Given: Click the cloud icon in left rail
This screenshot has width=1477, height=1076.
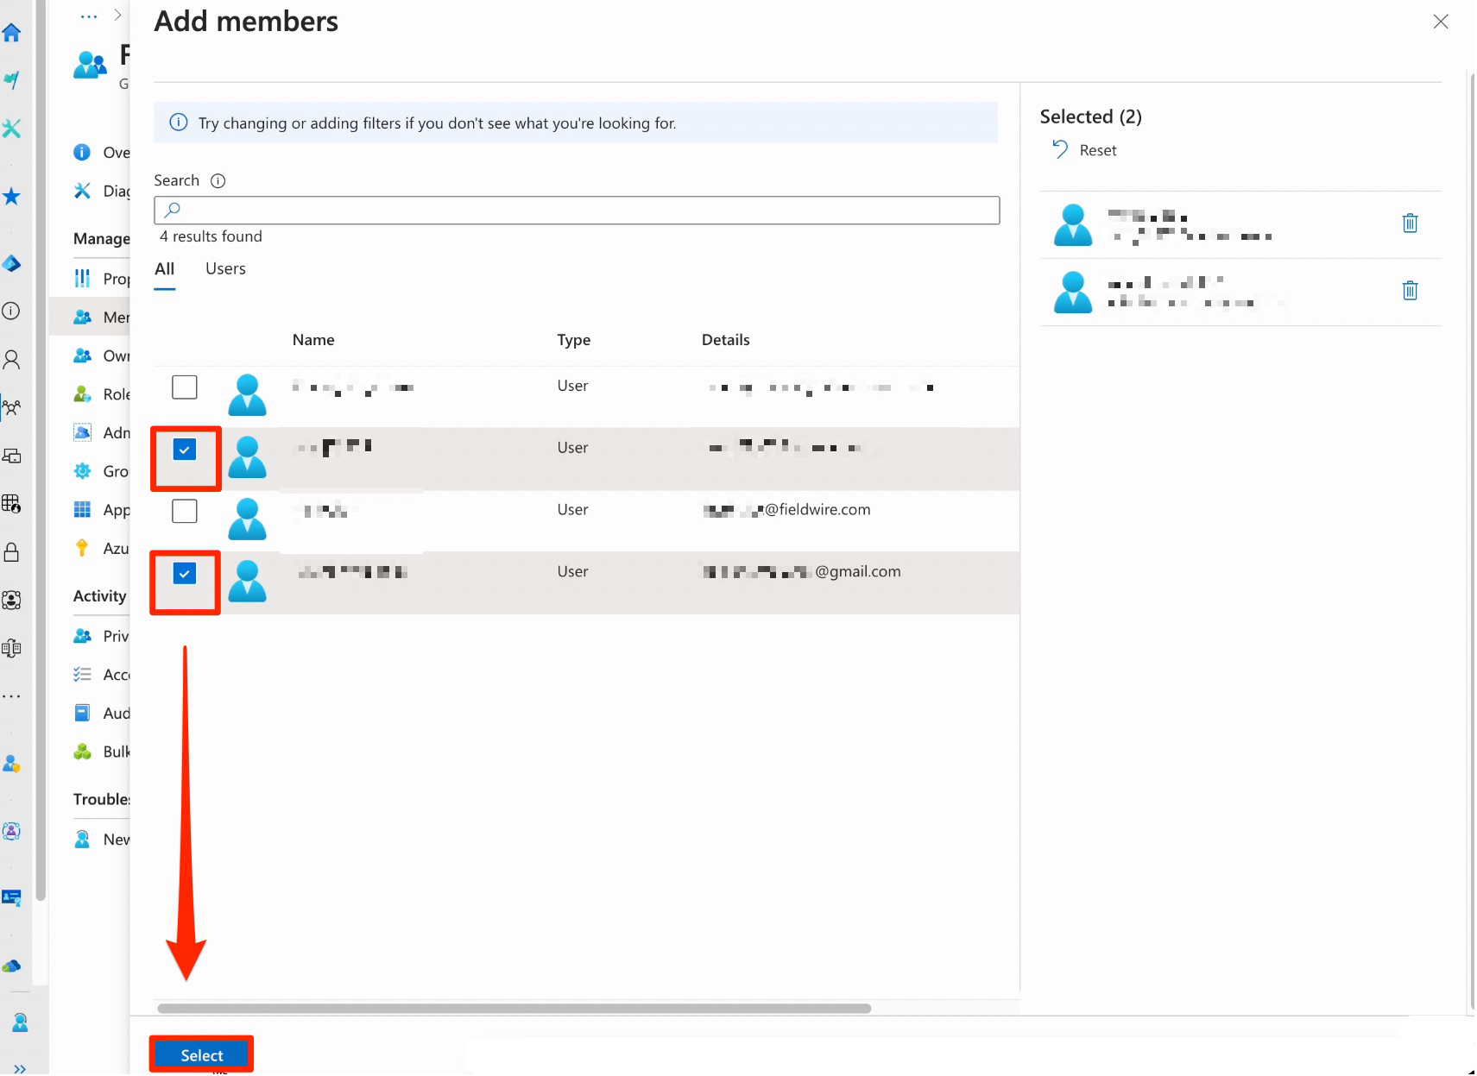Looking at the screenshot, I should click(11, 966).
